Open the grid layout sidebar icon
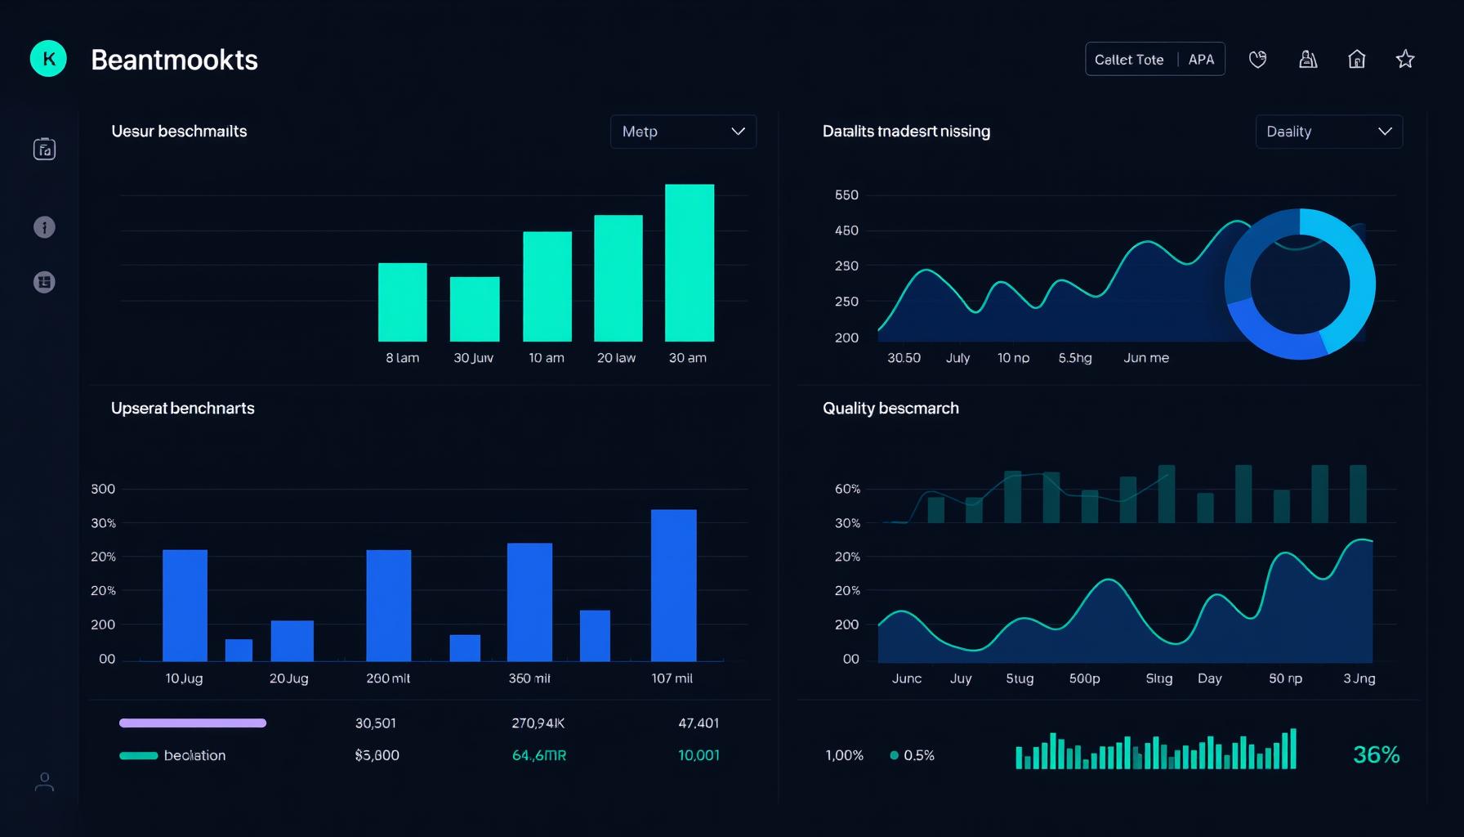This screenshot has height=837, width=1464. 44,282
